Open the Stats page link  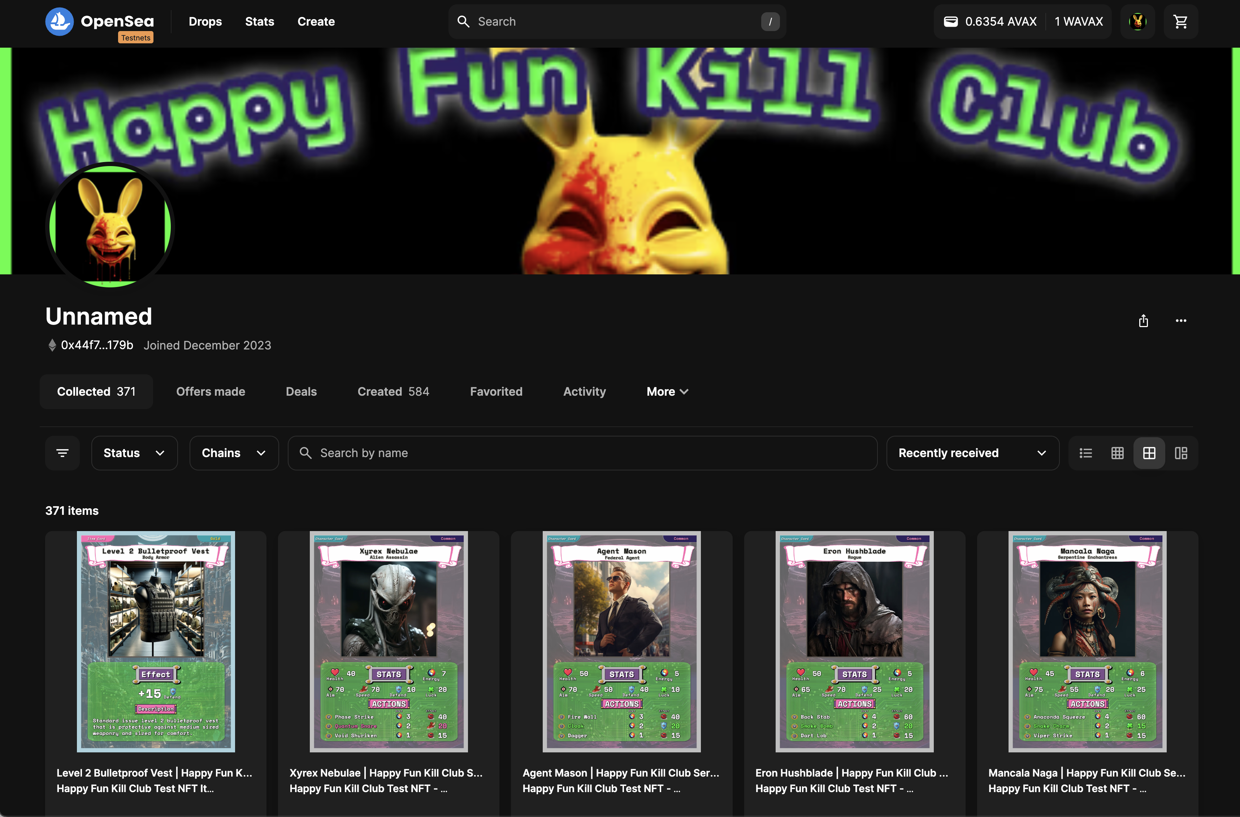pos(260,21)
